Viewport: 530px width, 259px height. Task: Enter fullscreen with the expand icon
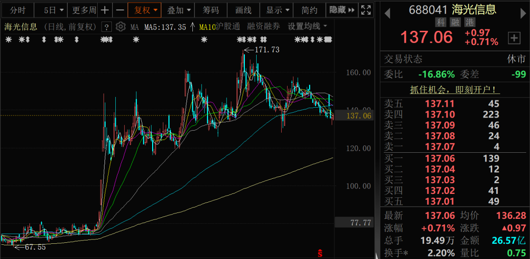pyautogui.click(x=366, y=10)
